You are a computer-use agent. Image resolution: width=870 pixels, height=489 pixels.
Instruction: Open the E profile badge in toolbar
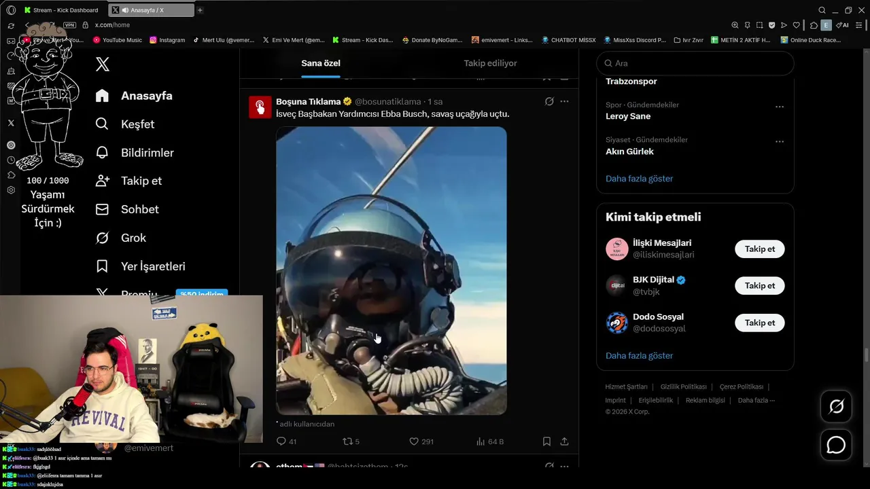826,25
